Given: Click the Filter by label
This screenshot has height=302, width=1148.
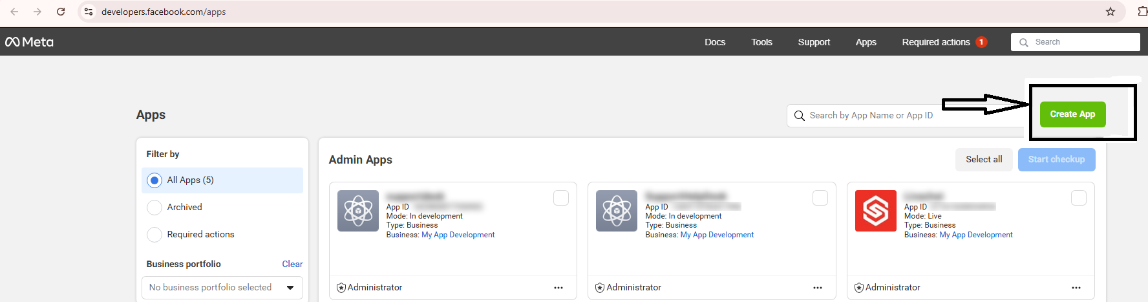Looking at the screenshot, I should coord(163,154).
